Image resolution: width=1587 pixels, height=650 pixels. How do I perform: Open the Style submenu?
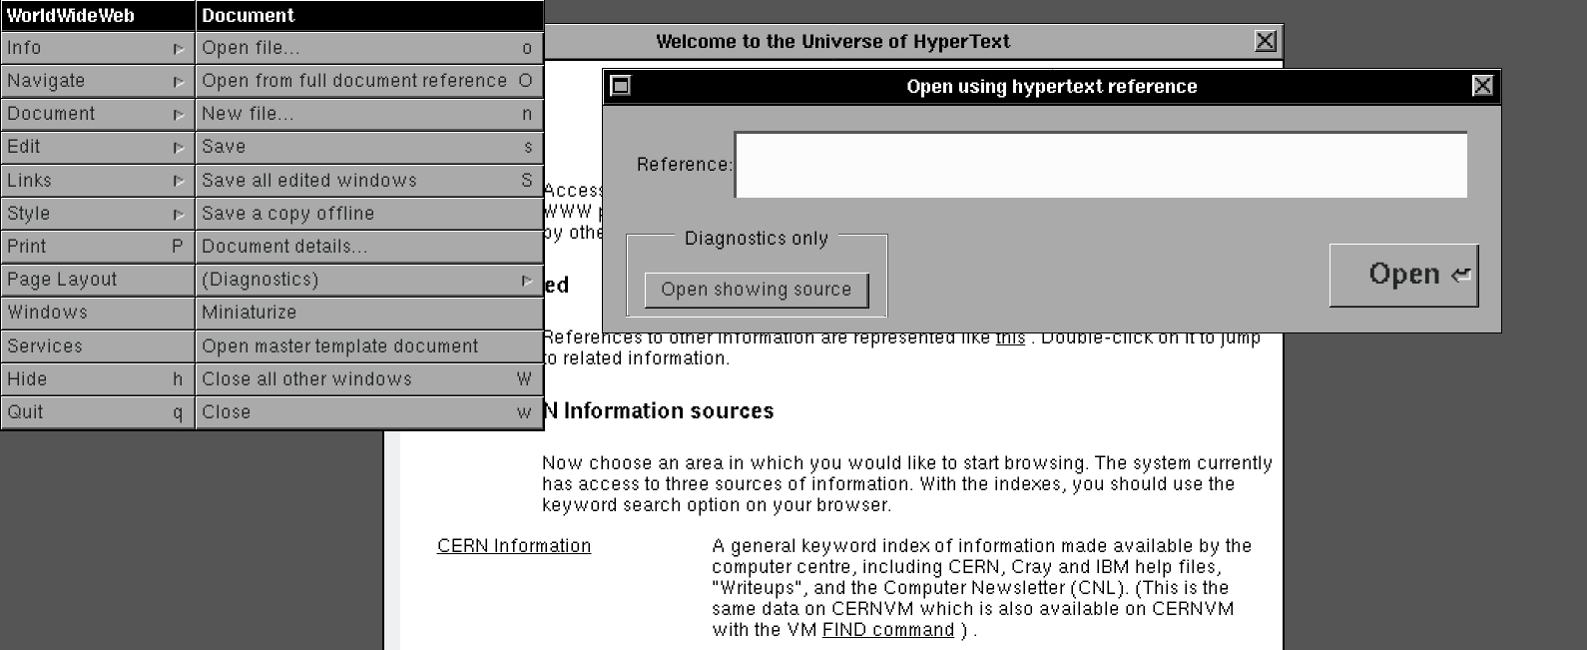[x=97, y=213]
